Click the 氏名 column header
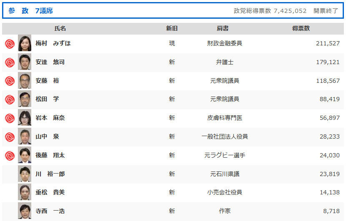Image resolution: width=346 pixels, height=221 pixels. coord(60,28)
